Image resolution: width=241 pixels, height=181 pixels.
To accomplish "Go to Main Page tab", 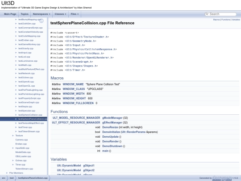I will (10, 14).
